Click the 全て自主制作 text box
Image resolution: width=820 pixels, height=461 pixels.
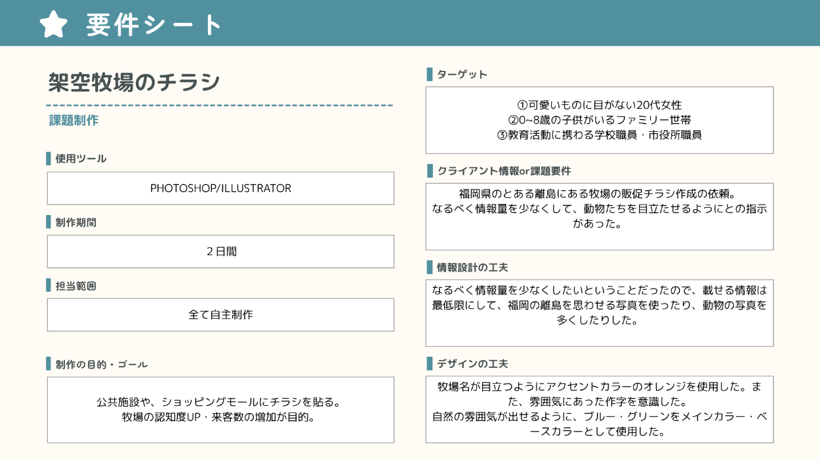pos(220,315)
